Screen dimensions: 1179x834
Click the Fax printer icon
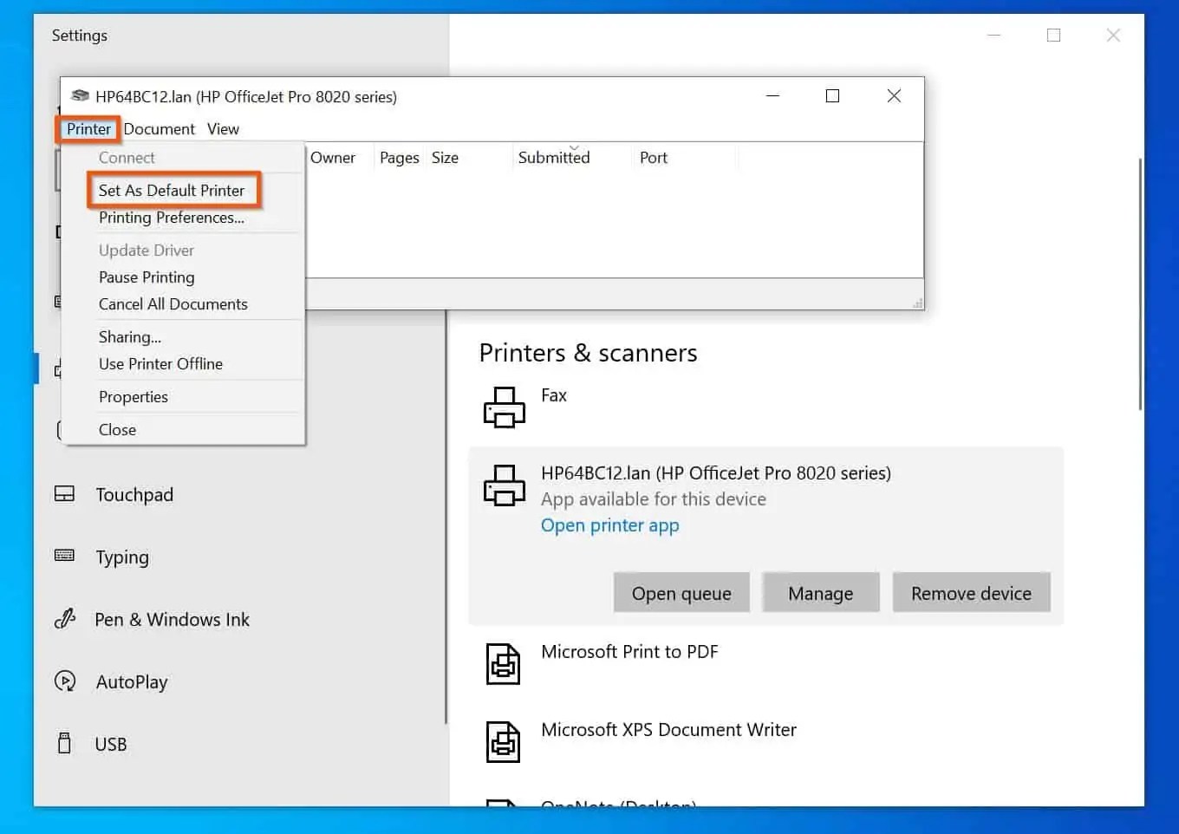(504, 406)
